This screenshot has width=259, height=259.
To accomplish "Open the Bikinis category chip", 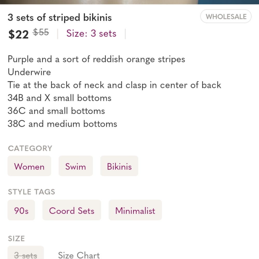I will pos(119,166).
